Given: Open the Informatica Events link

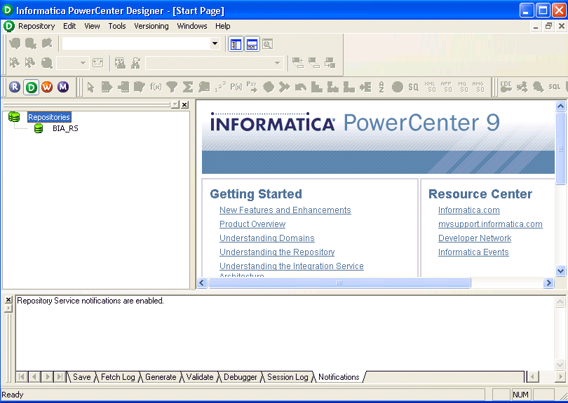Looking at the screenshot, I should coord(473,252).
